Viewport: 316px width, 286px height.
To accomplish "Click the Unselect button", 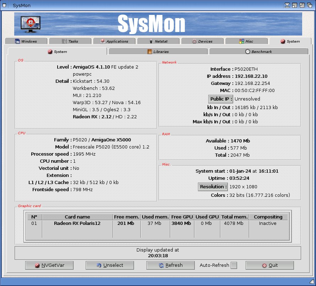I will point(110,265).
